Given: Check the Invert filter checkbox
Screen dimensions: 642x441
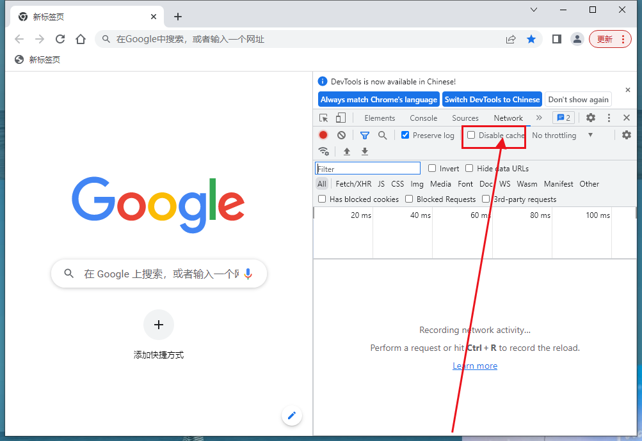Looking at the screenshot, I should (x=432, y=168).
